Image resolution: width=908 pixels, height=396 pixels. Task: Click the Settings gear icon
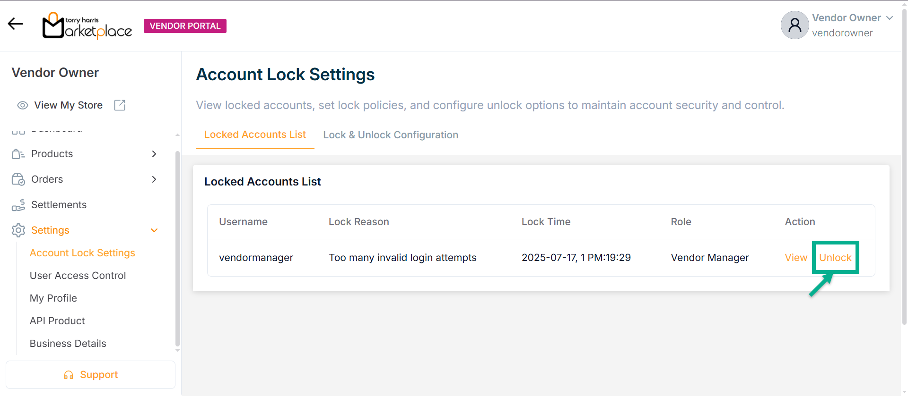coord(18,230)
